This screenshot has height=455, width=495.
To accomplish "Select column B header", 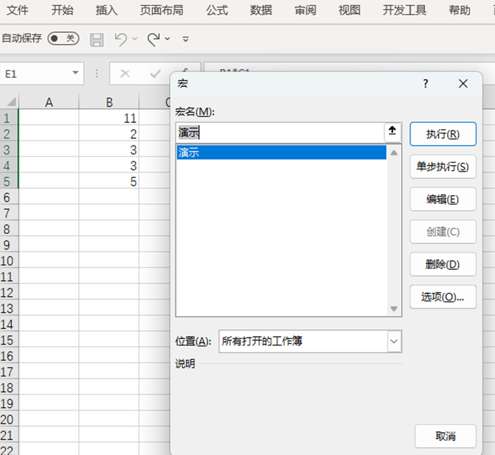I will 109,102.
